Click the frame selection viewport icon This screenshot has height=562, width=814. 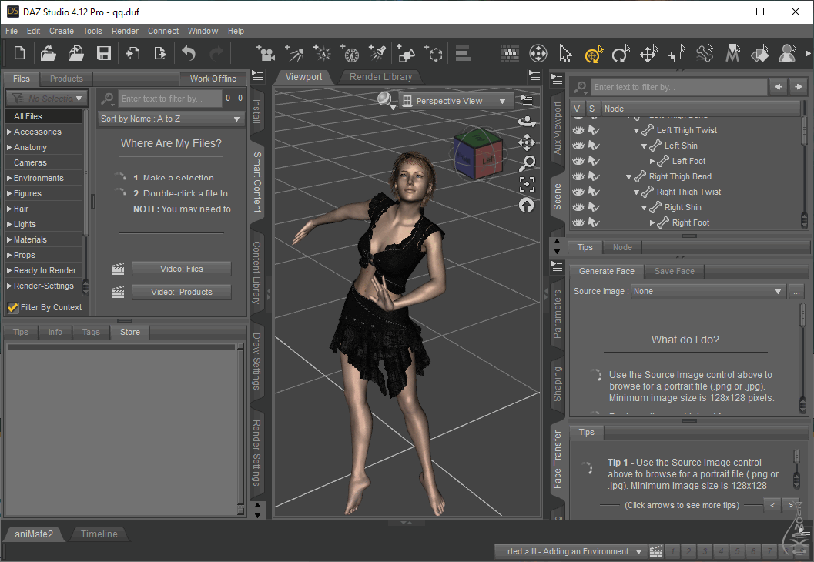tap(527, 184)
